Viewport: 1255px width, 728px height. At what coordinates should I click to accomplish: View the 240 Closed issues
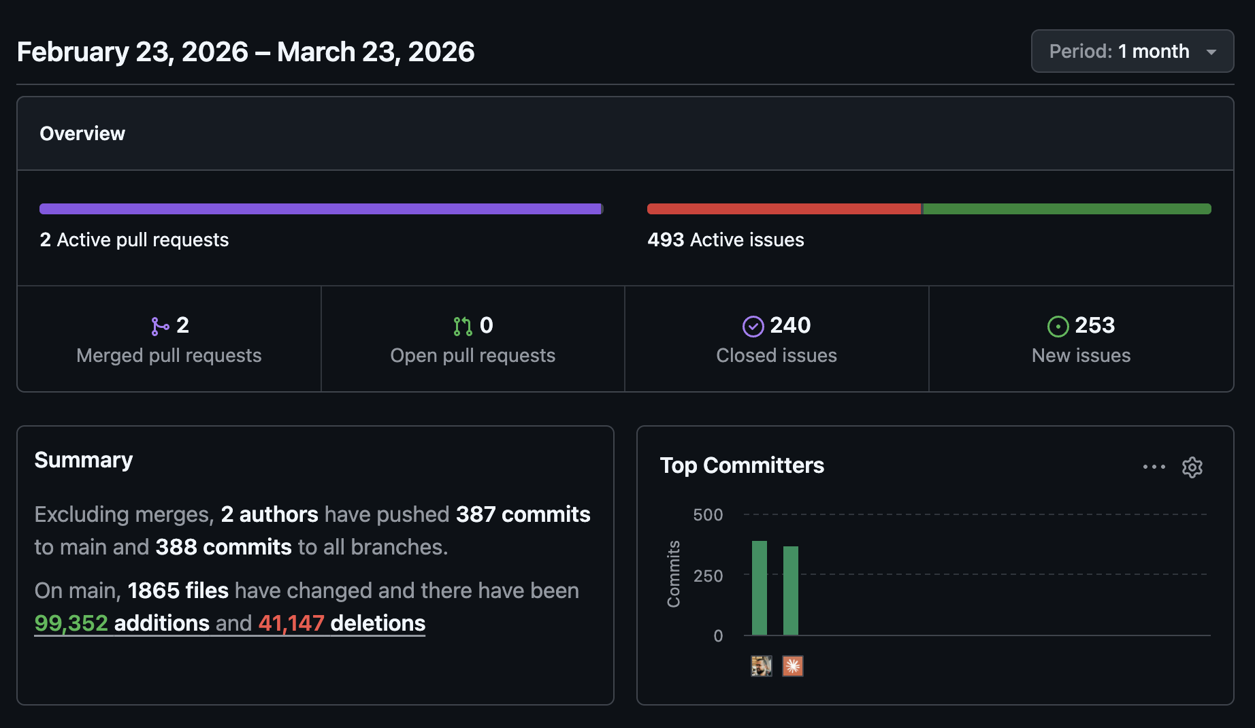pyautogui.click(x=777, y=339)
